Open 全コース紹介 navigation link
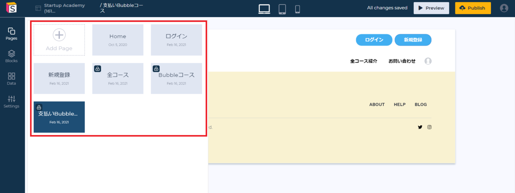This screenshot has height=193, width=515. [x=364, y=61]
